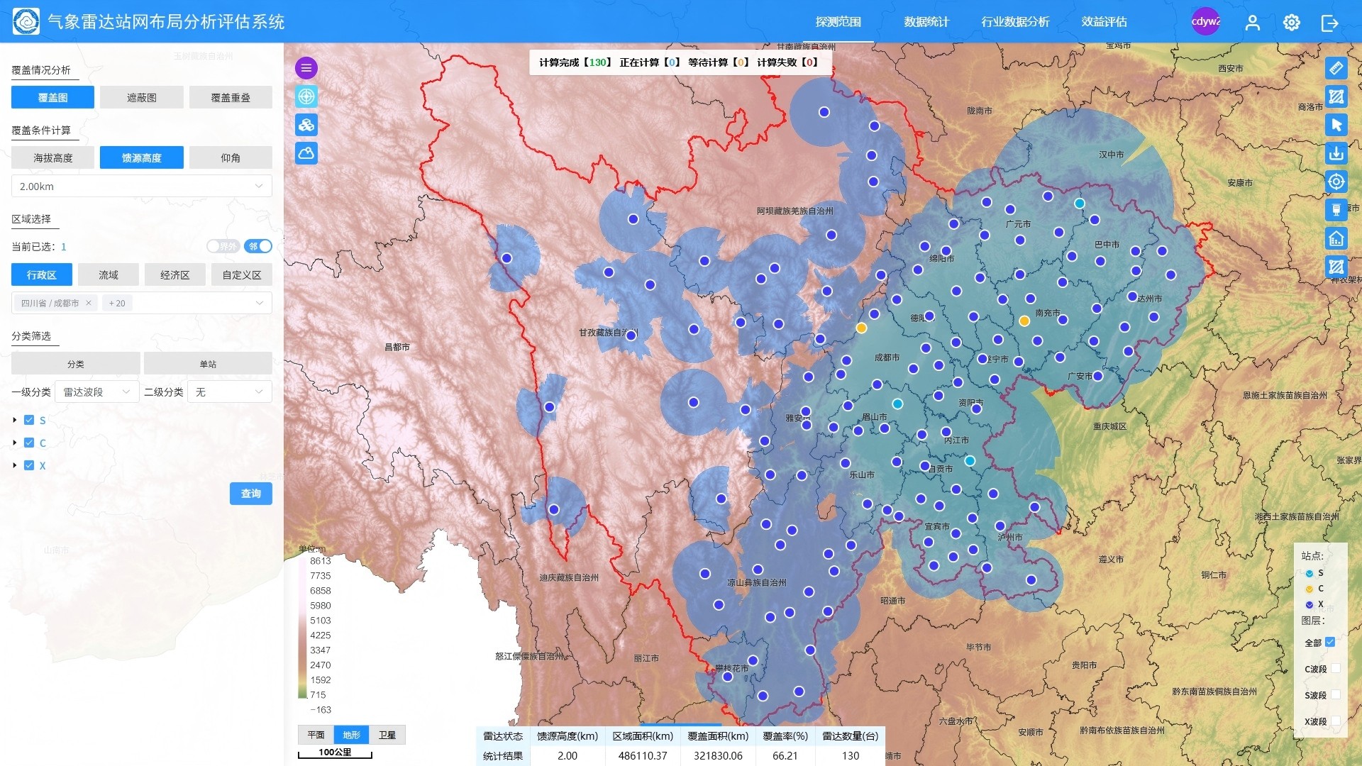Switch to 数据统计 menu tab

pyautogui.click(x=926, y=22)
